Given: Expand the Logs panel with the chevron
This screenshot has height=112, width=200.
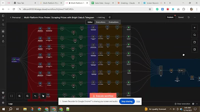Looking at the screenshot, I should [197, 104].
